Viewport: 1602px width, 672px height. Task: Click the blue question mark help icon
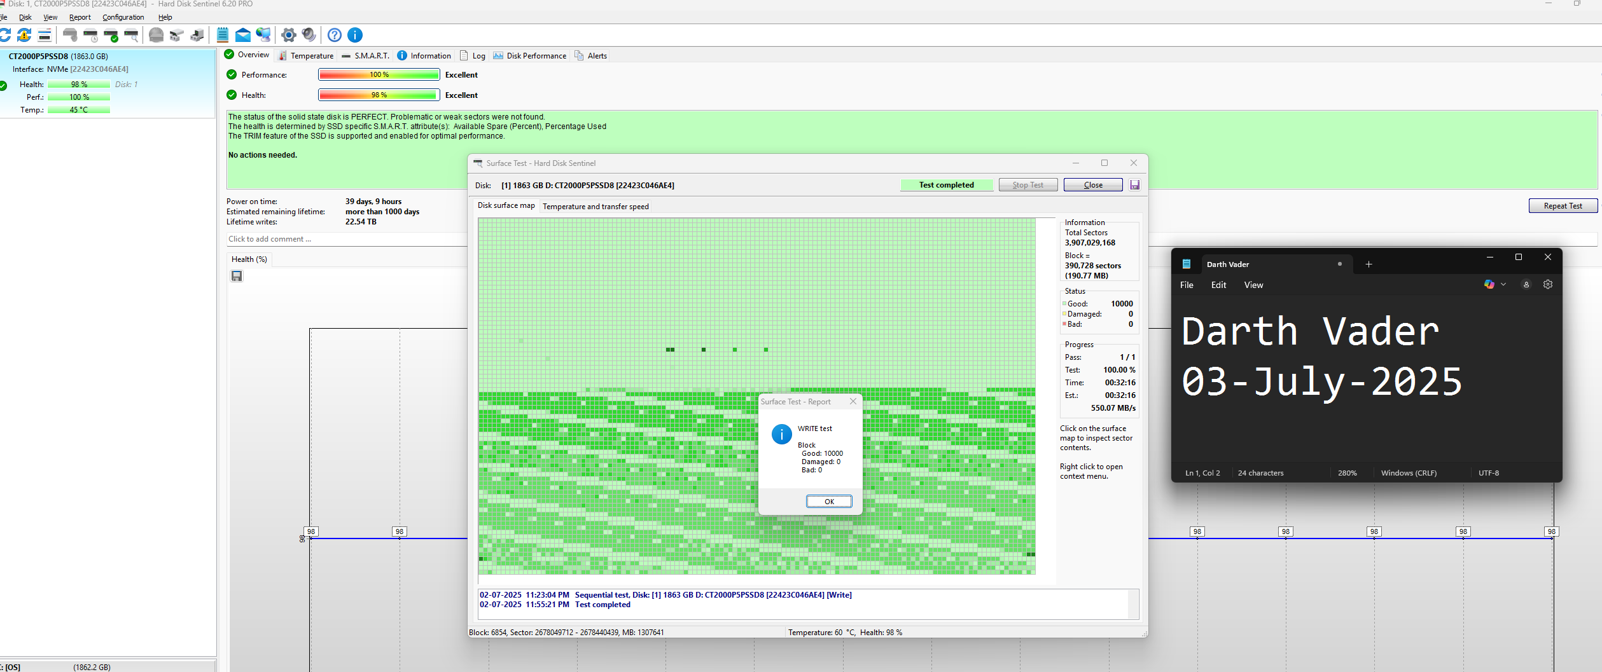(x=335, y=35)
